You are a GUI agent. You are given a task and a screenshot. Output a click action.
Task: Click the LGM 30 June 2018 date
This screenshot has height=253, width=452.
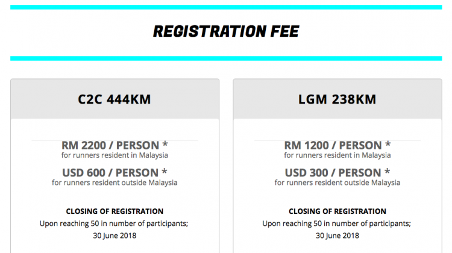[x=337, y=236]
